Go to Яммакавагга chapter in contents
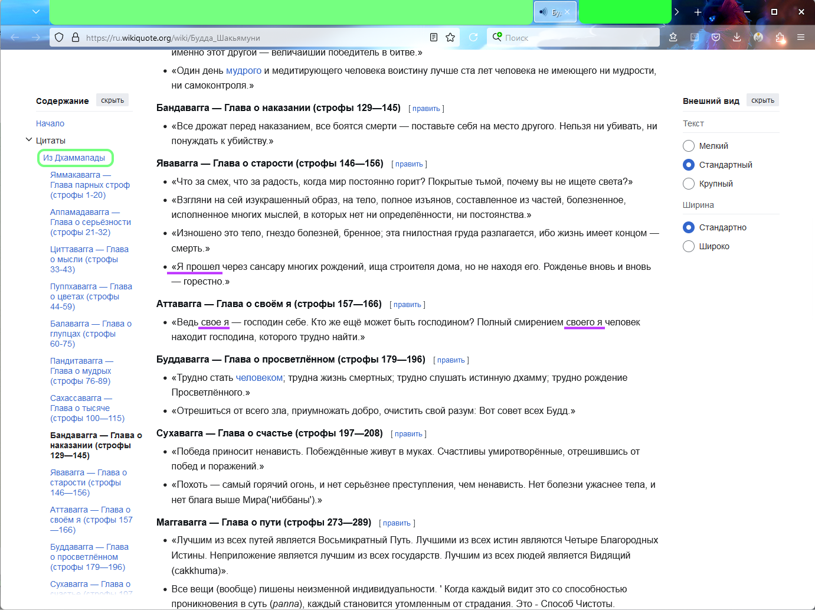 (90, 185)
